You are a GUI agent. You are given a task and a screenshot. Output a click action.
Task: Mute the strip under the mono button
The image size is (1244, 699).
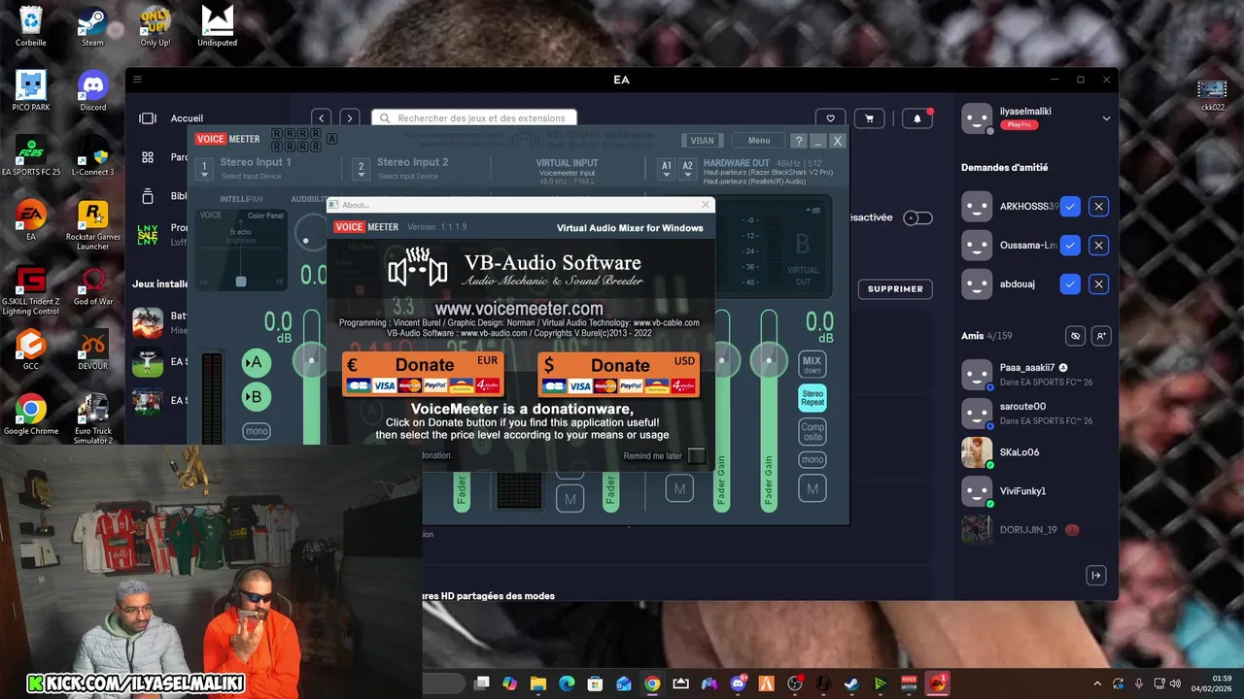coord(812,489)
